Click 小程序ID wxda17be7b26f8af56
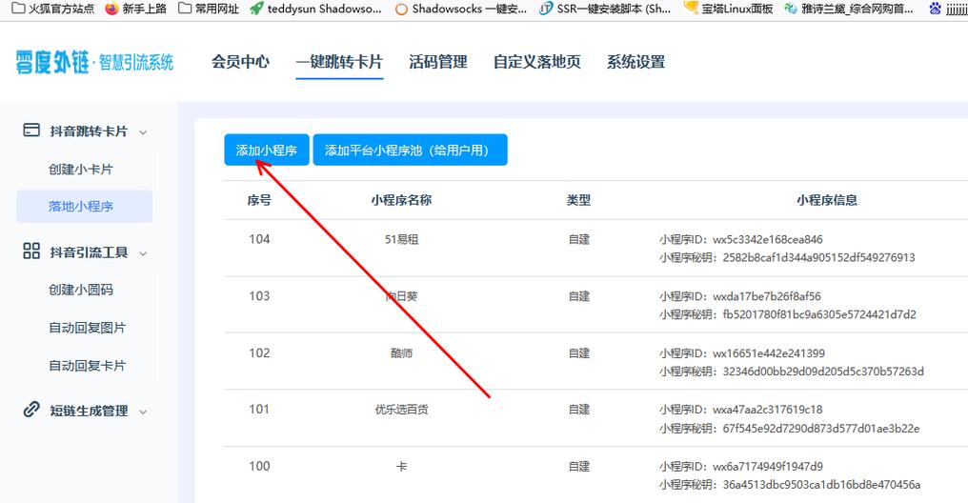Viewport: 968px width, 503px height. pos(740,296)
